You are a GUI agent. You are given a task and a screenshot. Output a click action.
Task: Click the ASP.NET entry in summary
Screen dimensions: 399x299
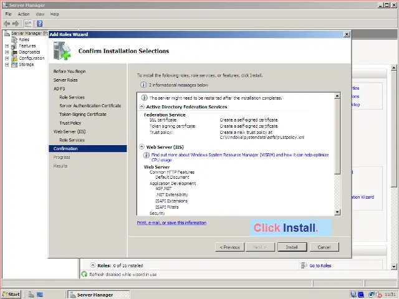[x=163, y=188]
